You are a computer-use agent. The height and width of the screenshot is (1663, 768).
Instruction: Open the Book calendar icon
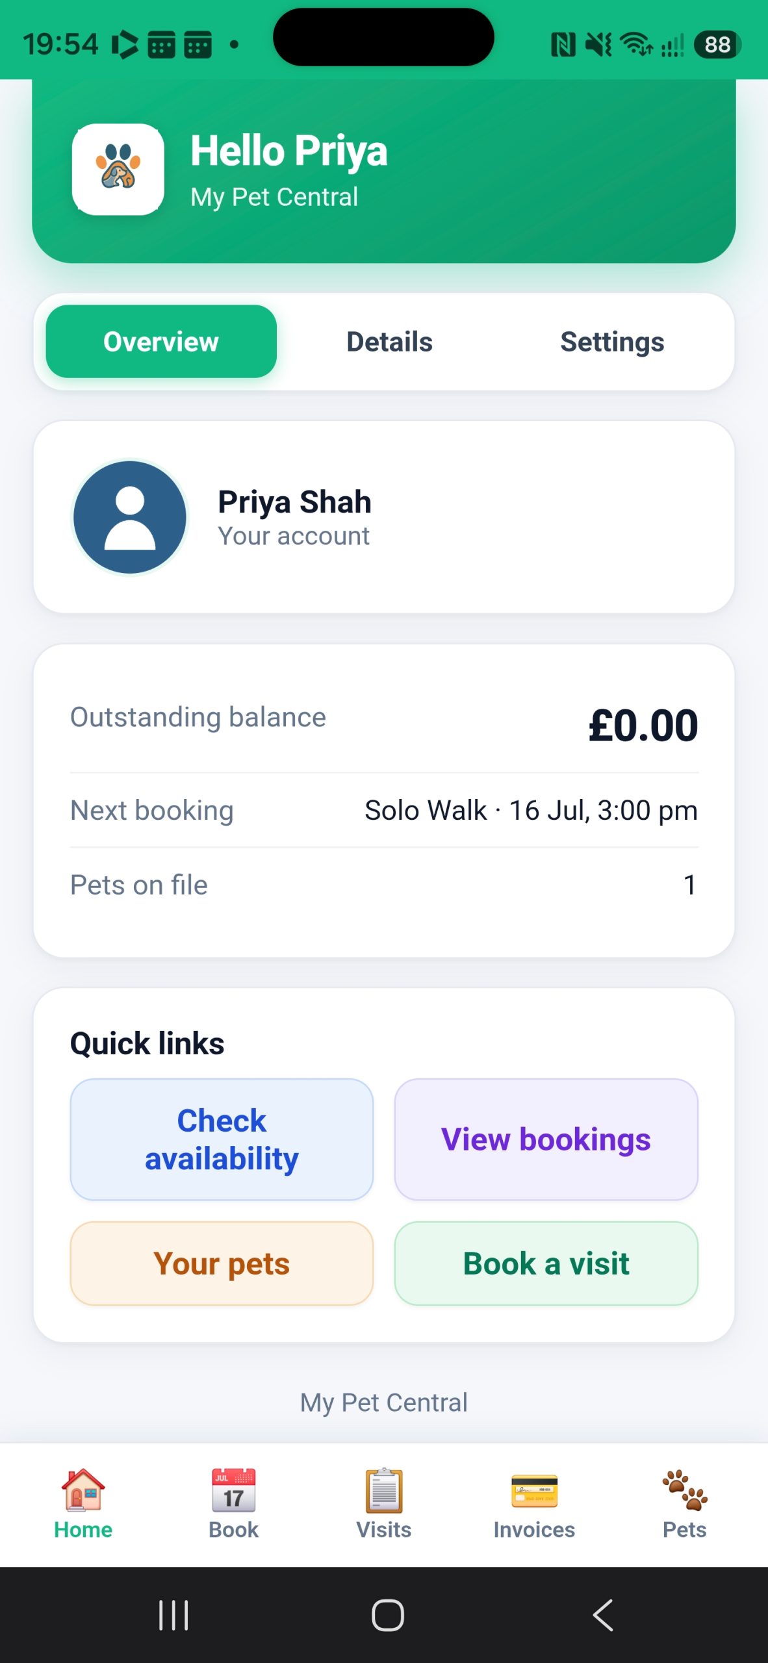pos(233,1490)
